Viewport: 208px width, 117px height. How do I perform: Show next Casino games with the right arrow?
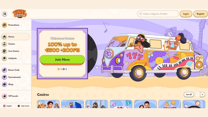coord(203,94)
